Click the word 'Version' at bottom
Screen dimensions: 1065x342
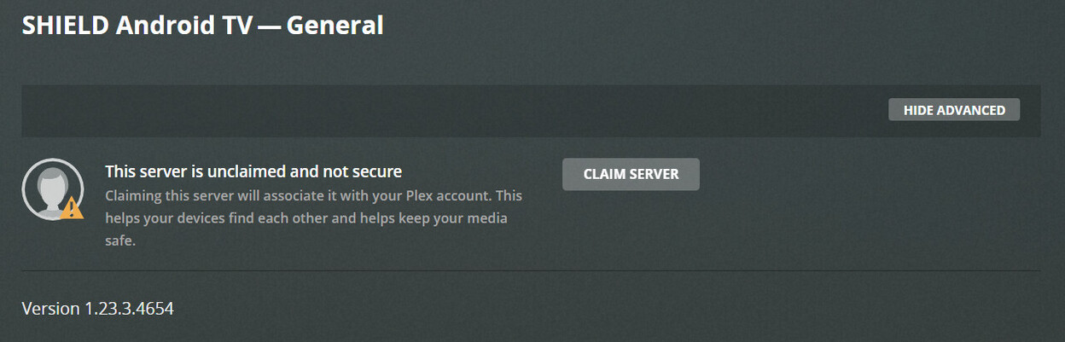50,308
